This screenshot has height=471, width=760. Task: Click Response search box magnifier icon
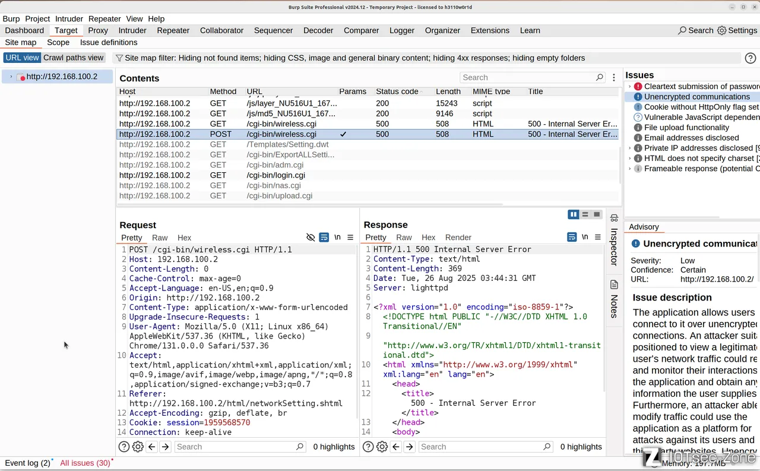547,447
